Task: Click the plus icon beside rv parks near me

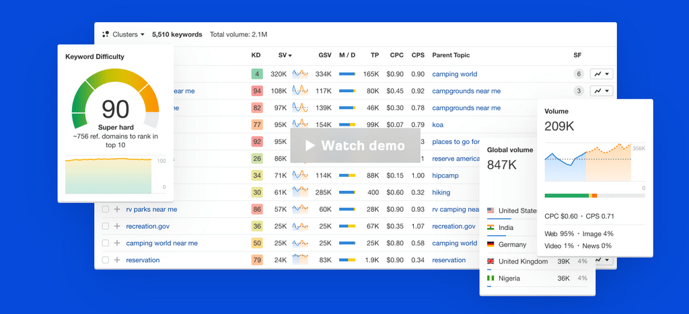Action: tap(117, 210)
